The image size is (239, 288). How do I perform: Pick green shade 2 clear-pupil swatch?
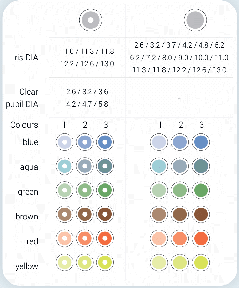point(85,190)
